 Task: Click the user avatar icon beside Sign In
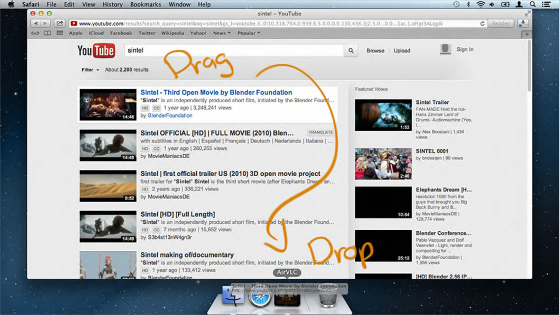click(x=446, y=49)
